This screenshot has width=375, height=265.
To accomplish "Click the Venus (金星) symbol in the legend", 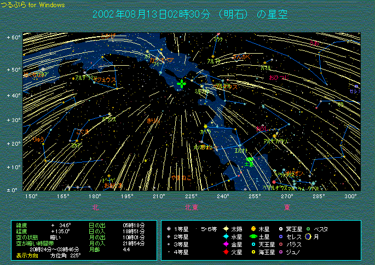I will (x=225, y=244).
